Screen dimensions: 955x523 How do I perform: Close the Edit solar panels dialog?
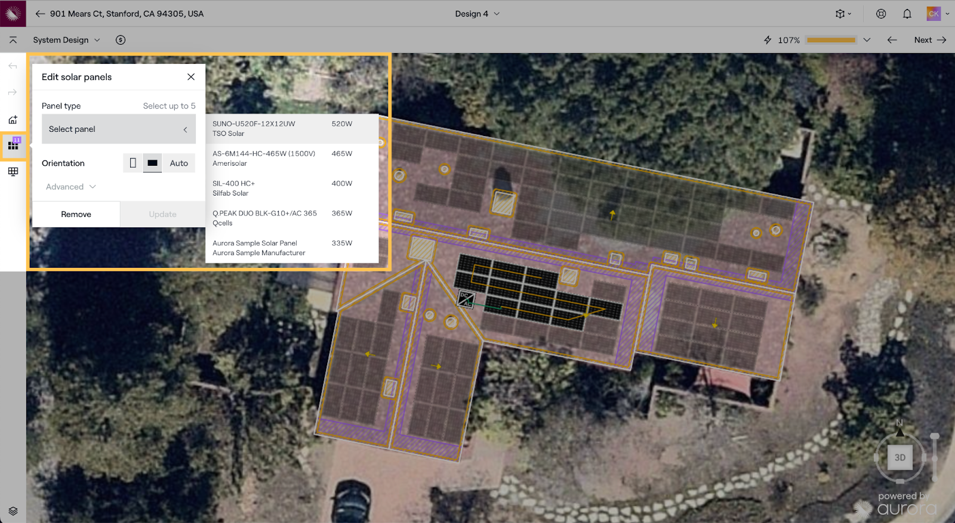coord(191,77)
